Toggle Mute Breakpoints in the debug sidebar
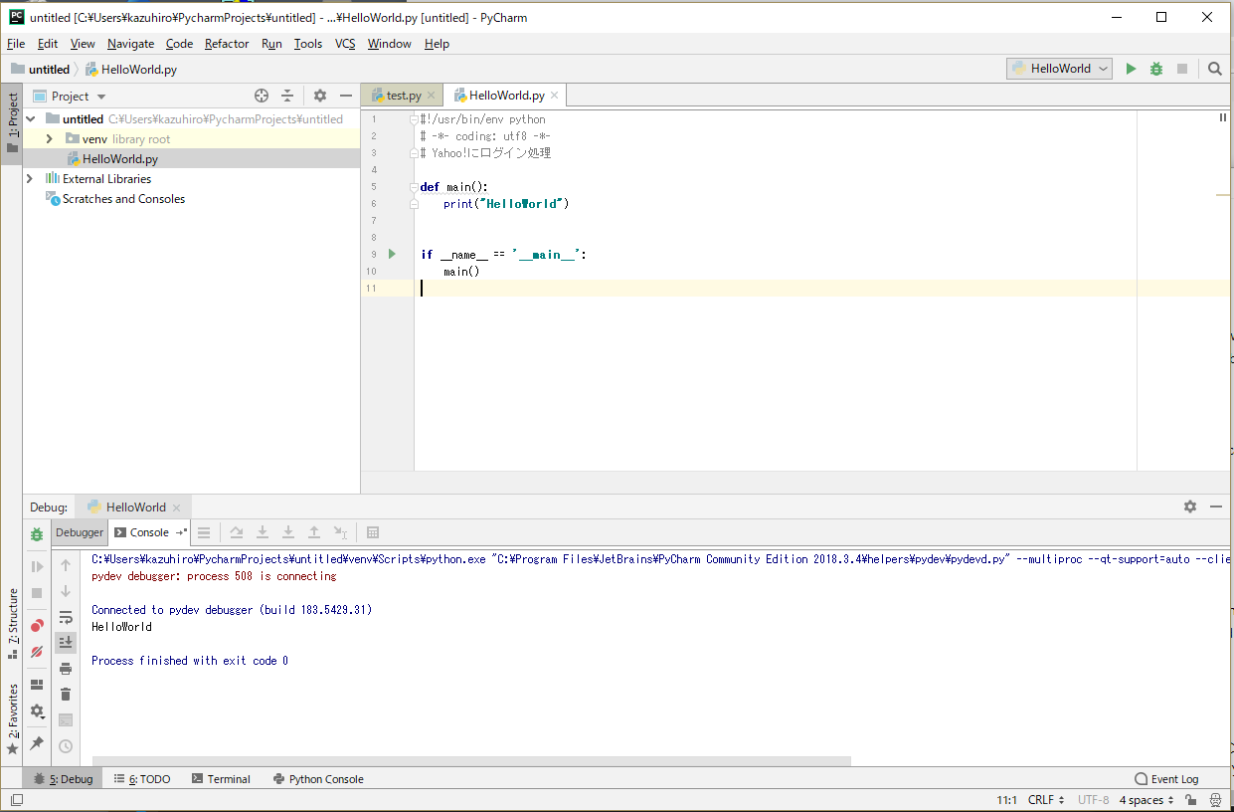Viewport: 1234px width, 812px height. click(37, 652)
